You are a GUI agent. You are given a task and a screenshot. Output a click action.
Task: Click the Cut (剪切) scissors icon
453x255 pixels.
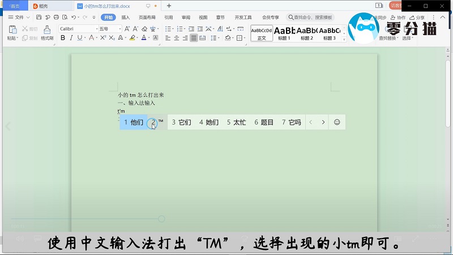tap(25, 29)
